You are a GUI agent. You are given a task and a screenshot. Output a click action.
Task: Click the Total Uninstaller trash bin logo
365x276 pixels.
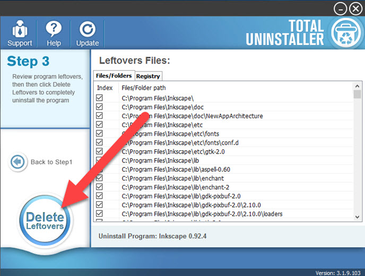click(346, 32)
